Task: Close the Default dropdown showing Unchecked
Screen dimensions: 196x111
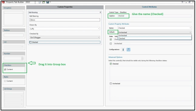Action: [155, 32]
